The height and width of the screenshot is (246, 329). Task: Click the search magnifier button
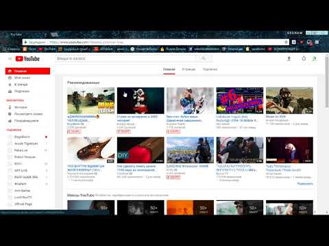[x=204, y=59]
